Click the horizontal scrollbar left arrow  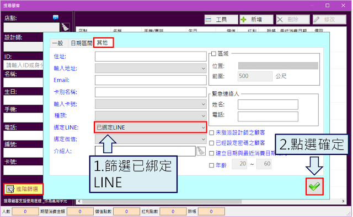79,201
